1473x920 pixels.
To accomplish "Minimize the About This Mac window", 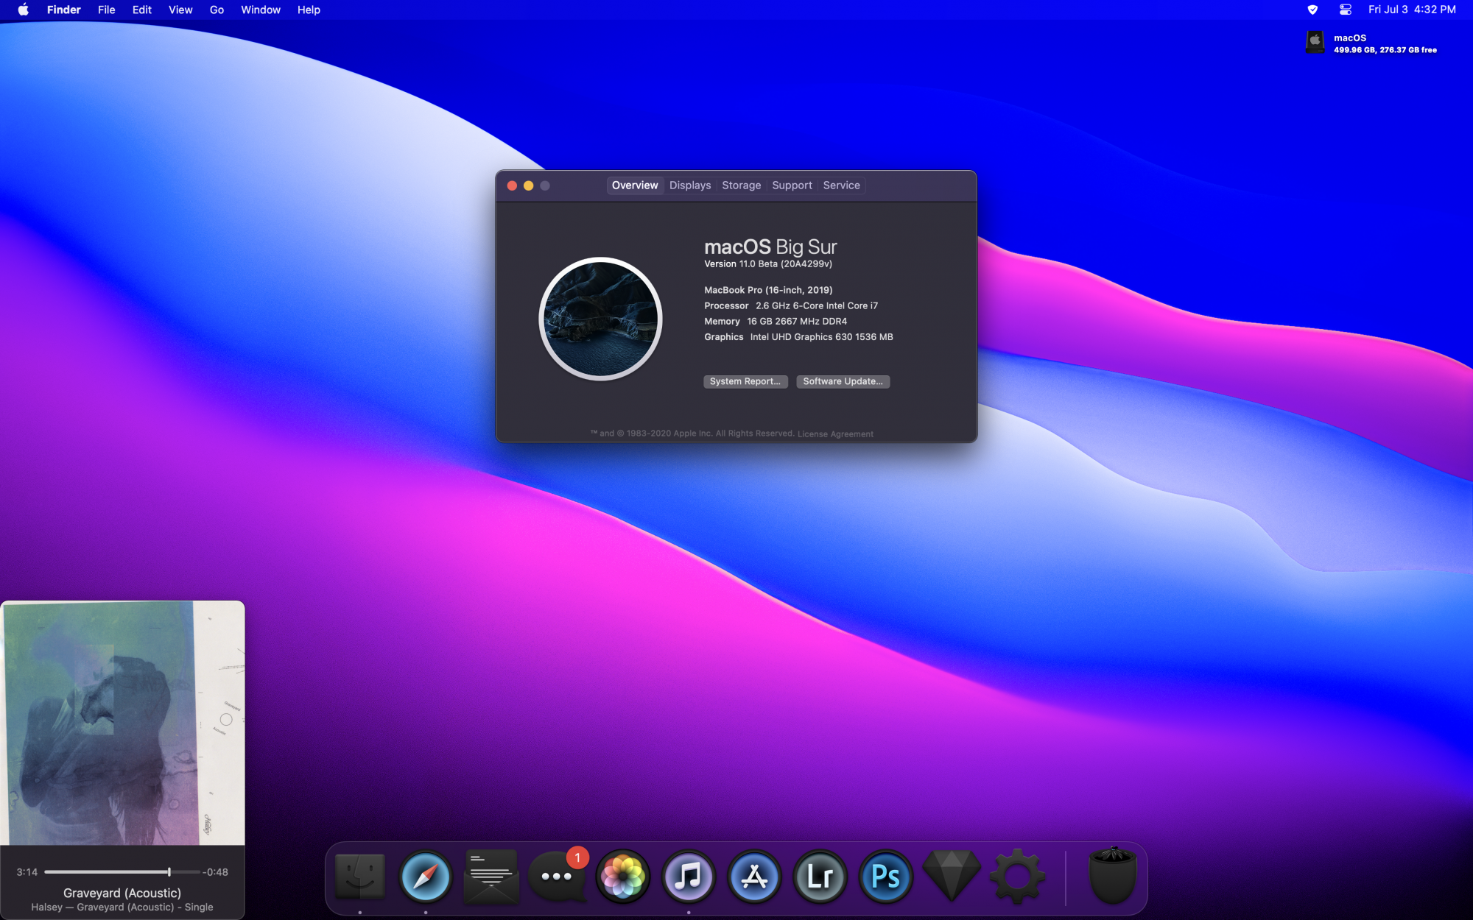I will pos(528,185).
